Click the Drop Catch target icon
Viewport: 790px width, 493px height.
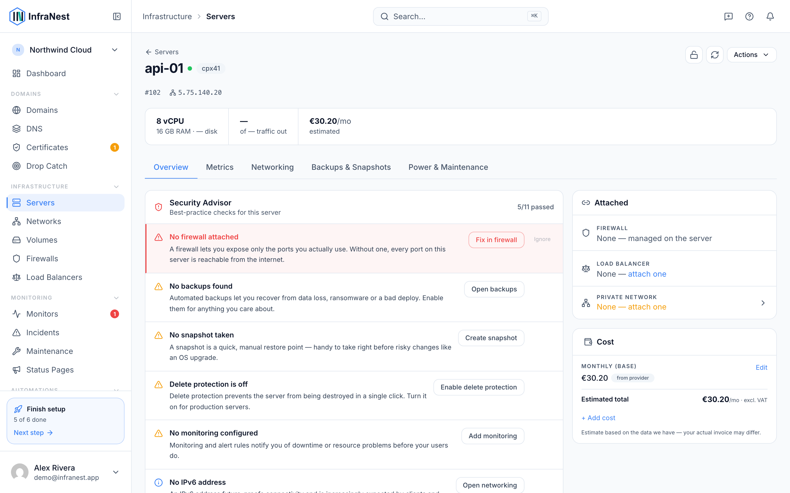(16, 166)
